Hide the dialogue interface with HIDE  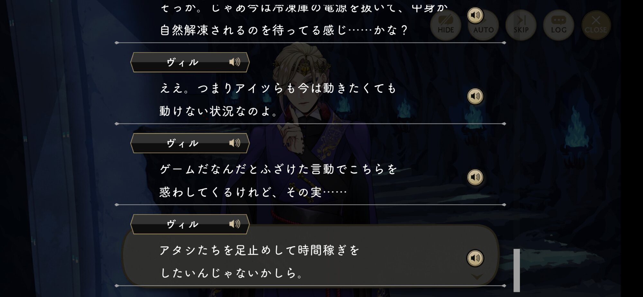446,25
